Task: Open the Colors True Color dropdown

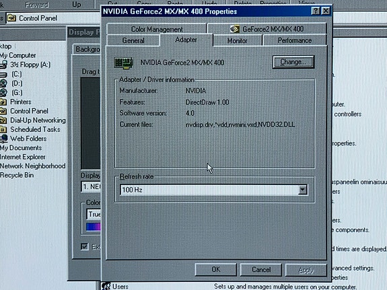Action: pos(94,214)
